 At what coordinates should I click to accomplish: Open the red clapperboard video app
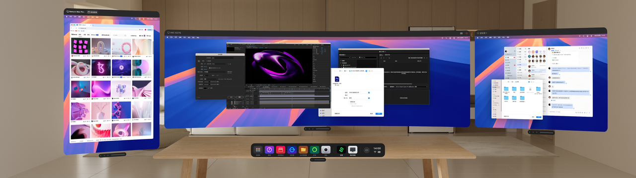pyautogui.click(x=281, y=149)
